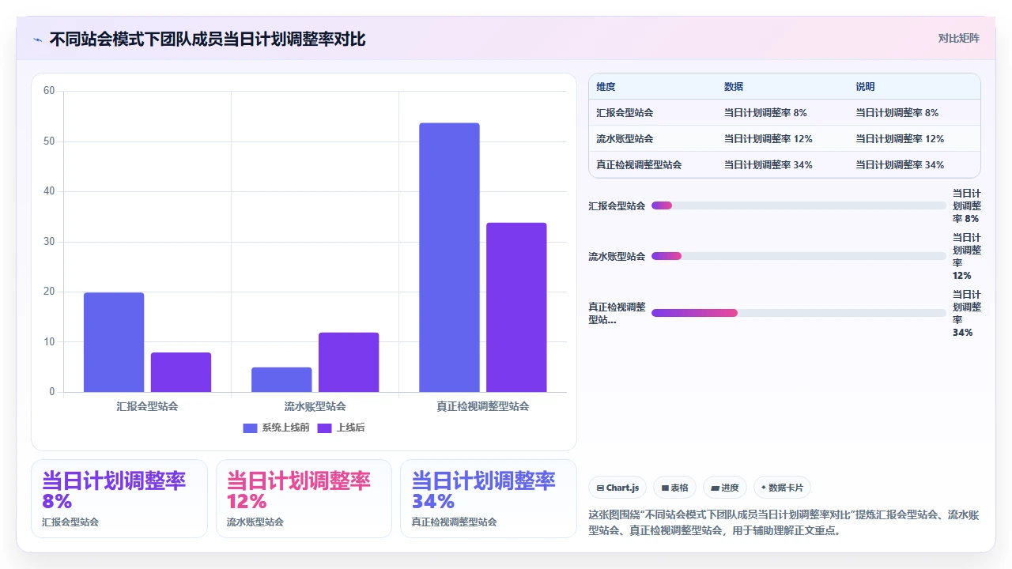The image size is (1012, 569).
Task: Click the 上线后 bar for 真正检视调整型站会
Action: pos(516,307)
